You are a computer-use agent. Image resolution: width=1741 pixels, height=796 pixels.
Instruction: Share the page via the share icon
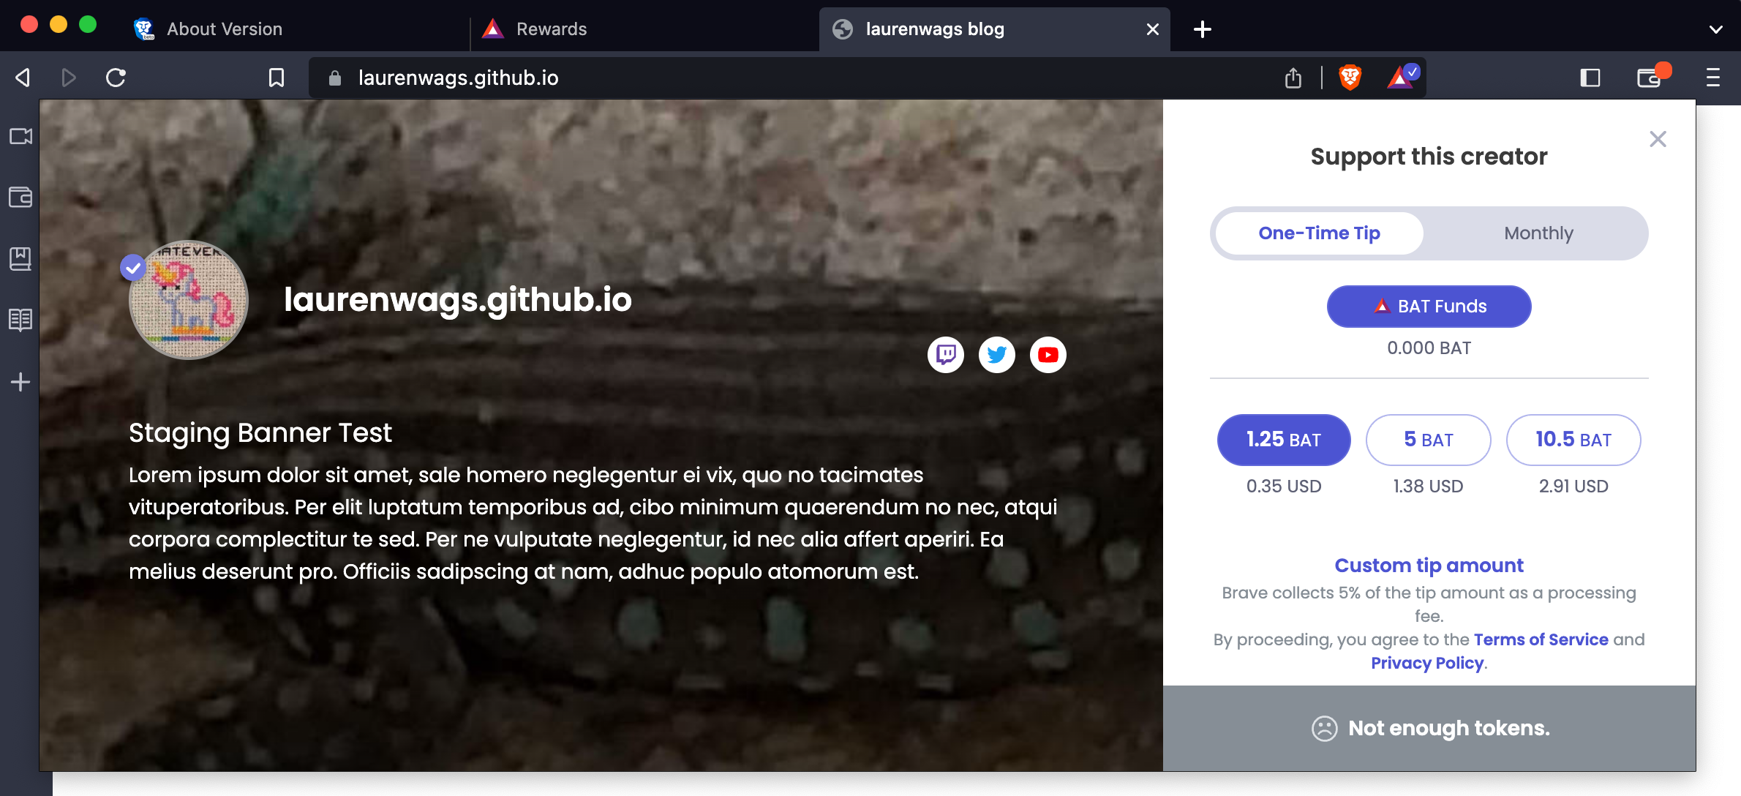pyautogui.click(x=1293, y=77)
